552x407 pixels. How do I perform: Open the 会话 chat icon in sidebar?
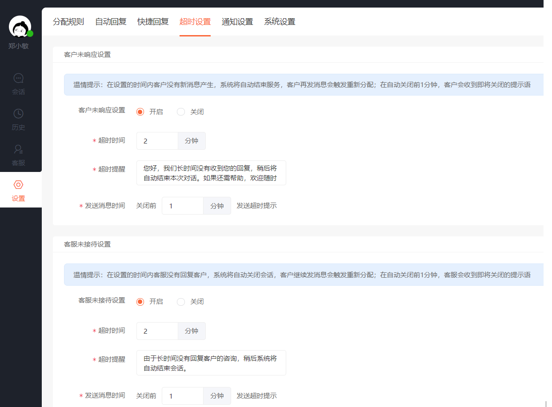click(18, 78)
